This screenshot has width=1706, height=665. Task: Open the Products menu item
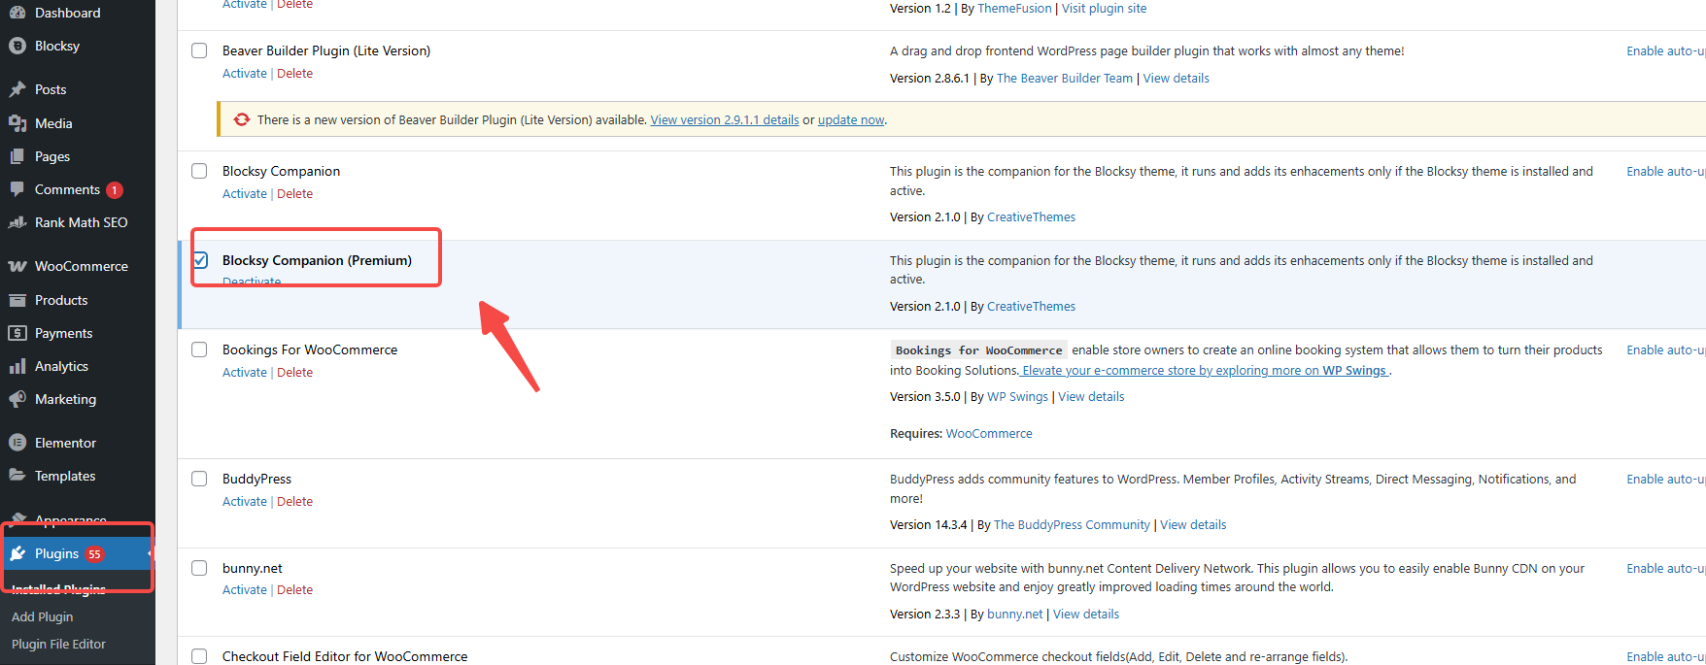pyautogui.click(x=61, y=300)
